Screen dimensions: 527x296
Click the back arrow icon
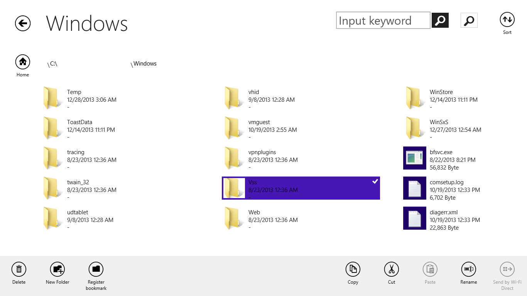(x=23, y=23)
